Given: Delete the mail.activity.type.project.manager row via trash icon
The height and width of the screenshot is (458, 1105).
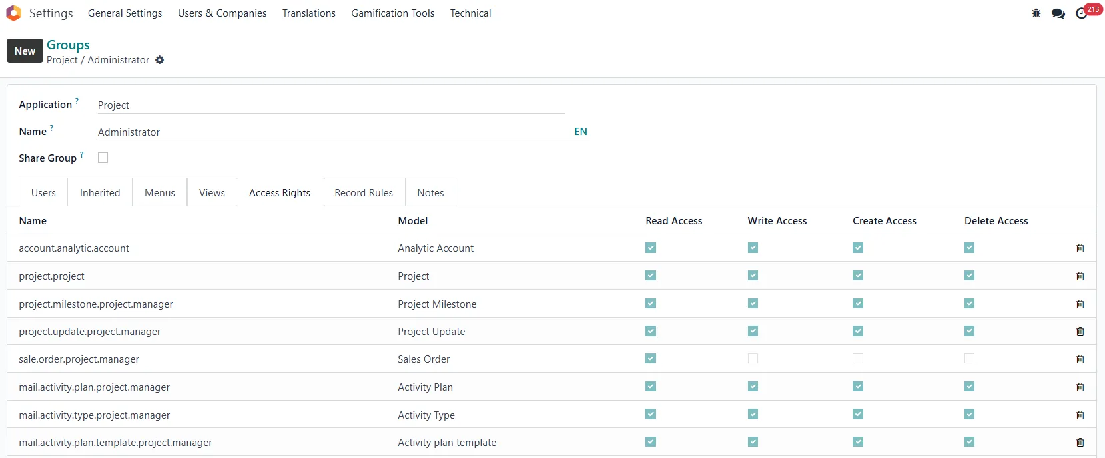Looking at the screenshot, I should (x=1080, y=415).
